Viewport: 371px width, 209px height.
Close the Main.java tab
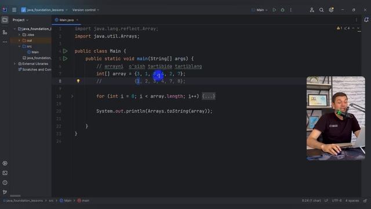click(x=77, y=20)
